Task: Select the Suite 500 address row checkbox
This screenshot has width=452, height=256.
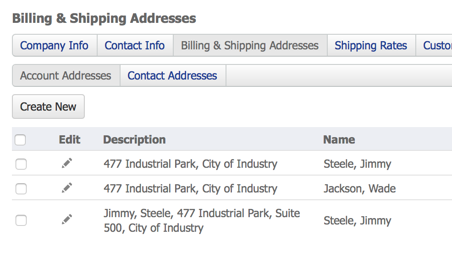Action: [21, 220]
